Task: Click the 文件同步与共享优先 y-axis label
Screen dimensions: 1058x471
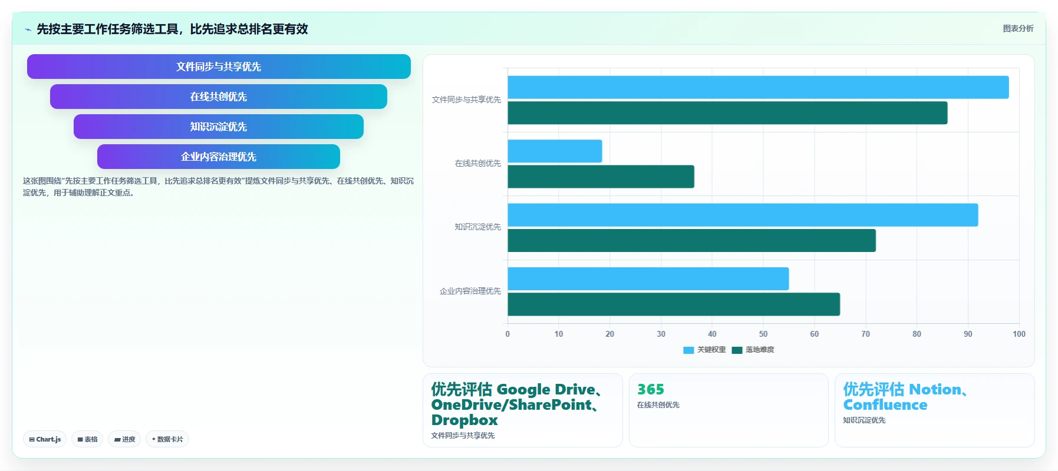Action: (466, 100)
